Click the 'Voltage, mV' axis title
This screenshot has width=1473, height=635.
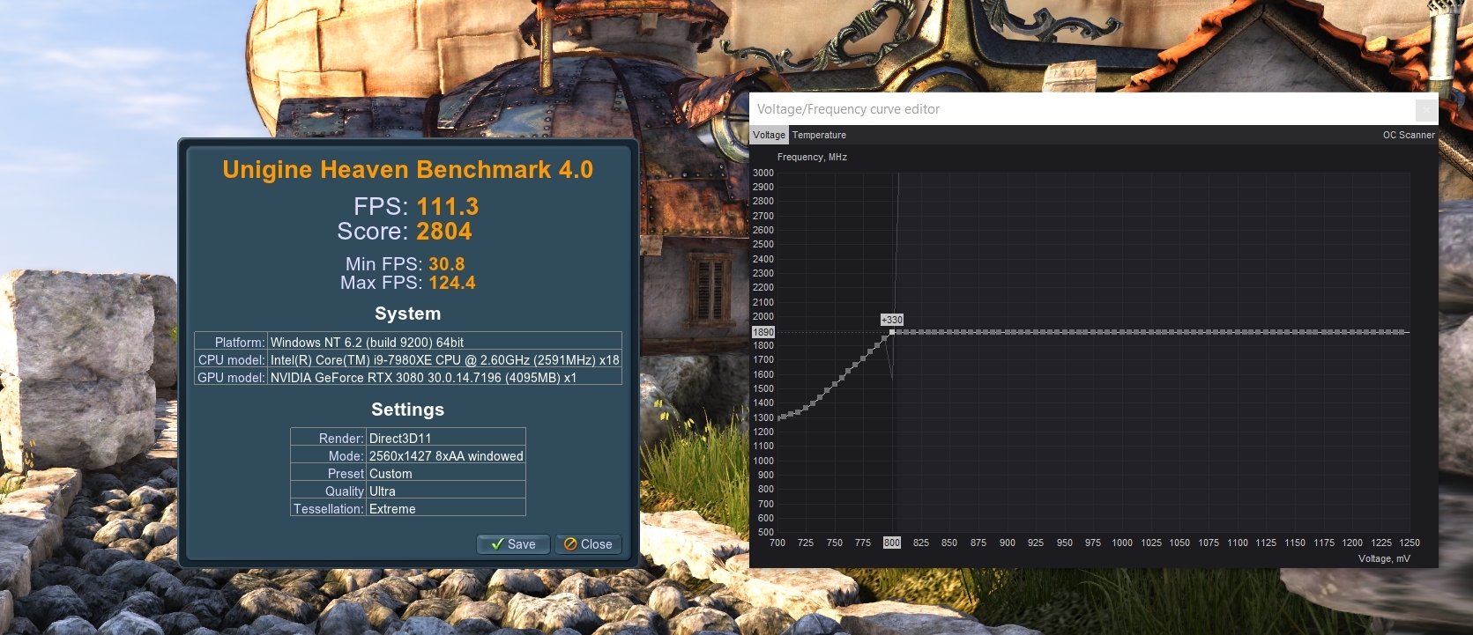1384,558
